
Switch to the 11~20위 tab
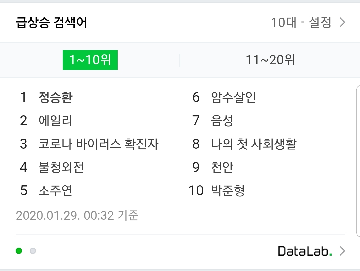[270, 60]
